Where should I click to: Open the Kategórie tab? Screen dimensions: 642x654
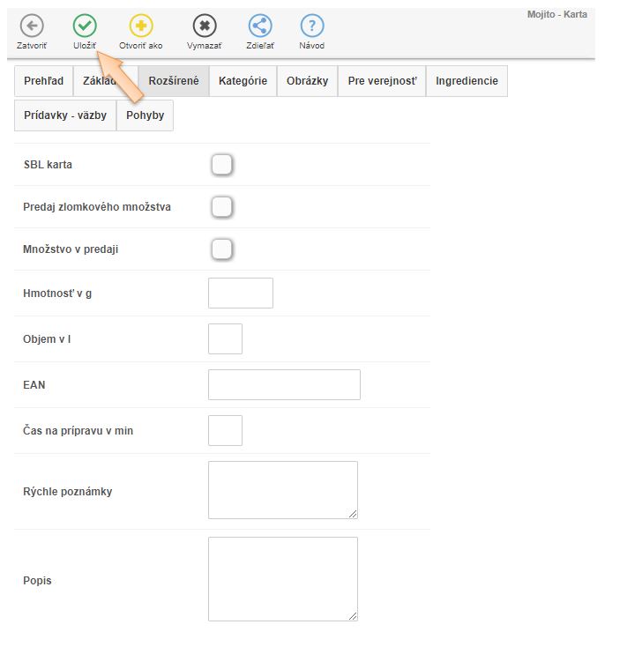[243, 81]
